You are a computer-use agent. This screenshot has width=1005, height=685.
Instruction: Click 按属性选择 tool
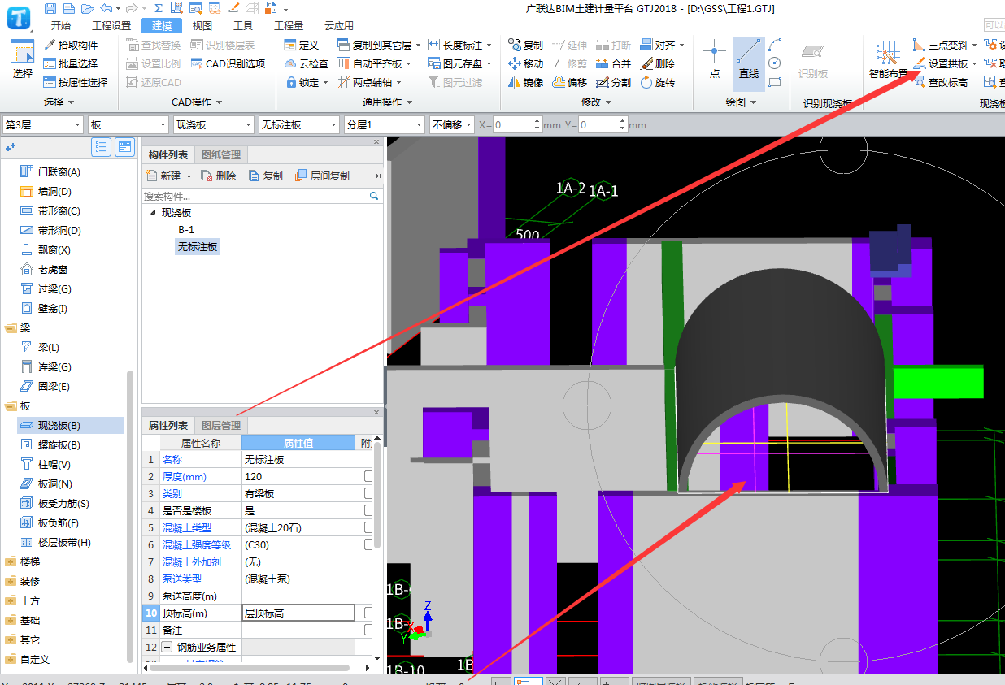76,82
